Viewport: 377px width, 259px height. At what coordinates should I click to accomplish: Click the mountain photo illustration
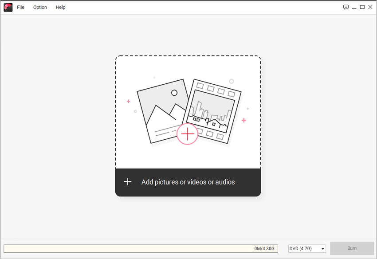[160, 111]
